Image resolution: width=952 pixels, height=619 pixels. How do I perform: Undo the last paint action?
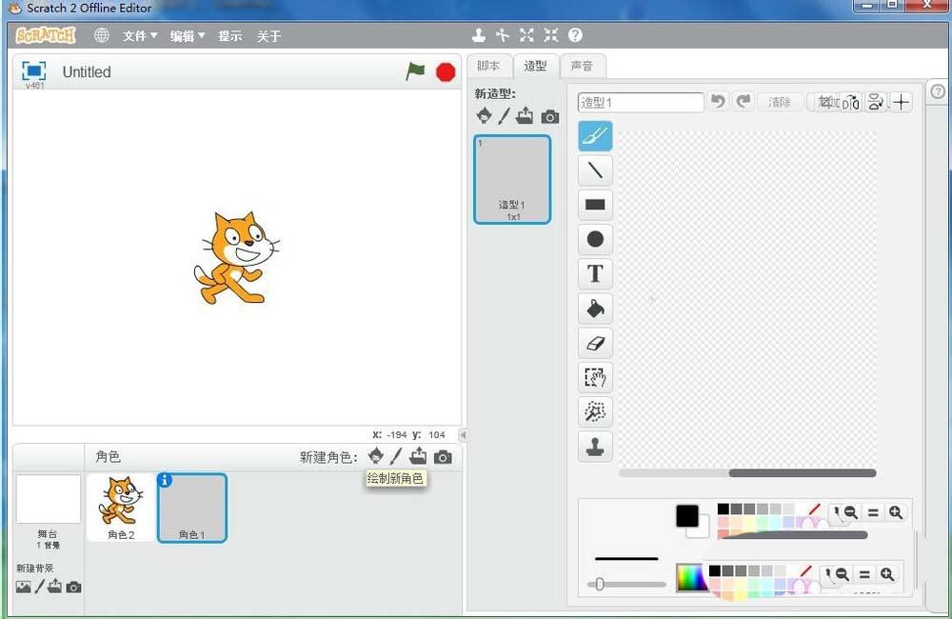click(x=718, y=102)
